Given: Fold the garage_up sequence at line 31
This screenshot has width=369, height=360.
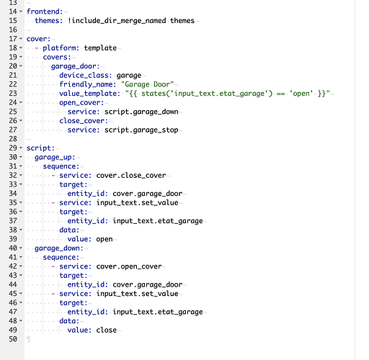Looking at the screenshot, I should point(21,166).
